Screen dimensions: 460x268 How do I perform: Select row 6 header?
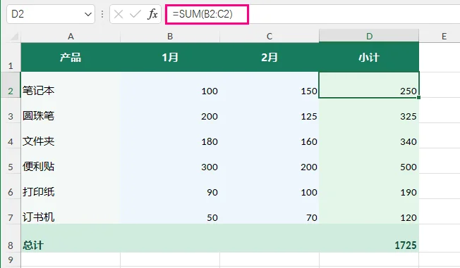click(11, 186)
